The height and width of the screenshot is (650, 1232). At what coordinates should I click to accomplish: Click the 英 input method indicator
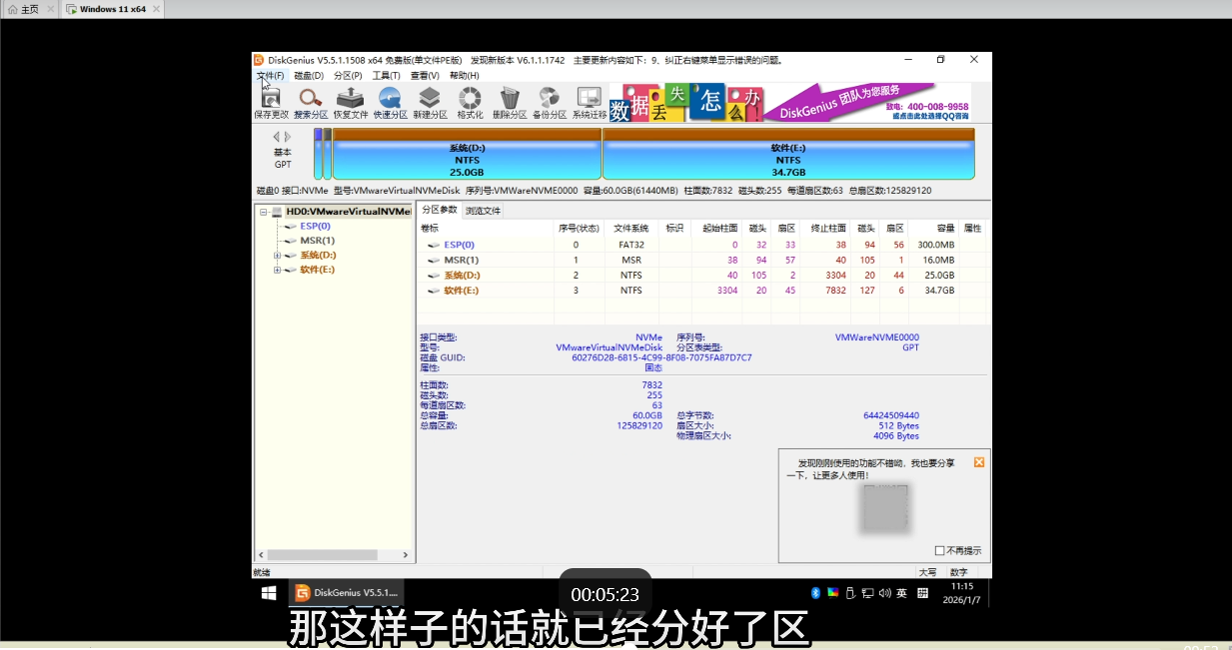(901, 593)
